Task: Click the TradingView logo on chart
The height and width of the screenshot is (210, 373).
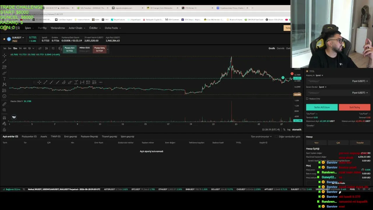Action: pos(14,117)
